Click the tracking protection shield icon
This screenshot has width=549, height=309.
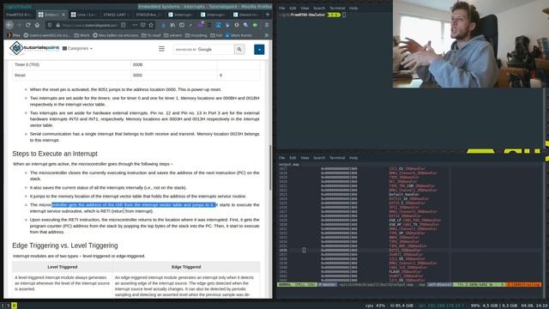[x=50, y=25]
